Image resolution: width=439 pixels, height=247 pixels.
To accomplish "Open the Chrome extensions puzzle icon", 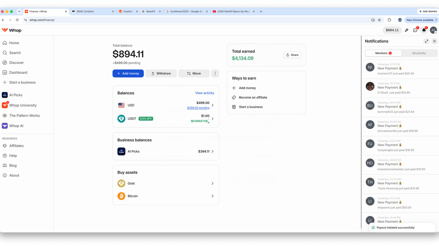I will point(389,20).
